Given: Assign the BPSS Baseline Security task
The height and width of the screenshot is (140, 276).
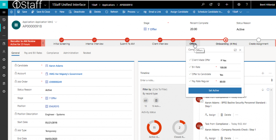Looking at the screenshot, I should pos(210,115).
